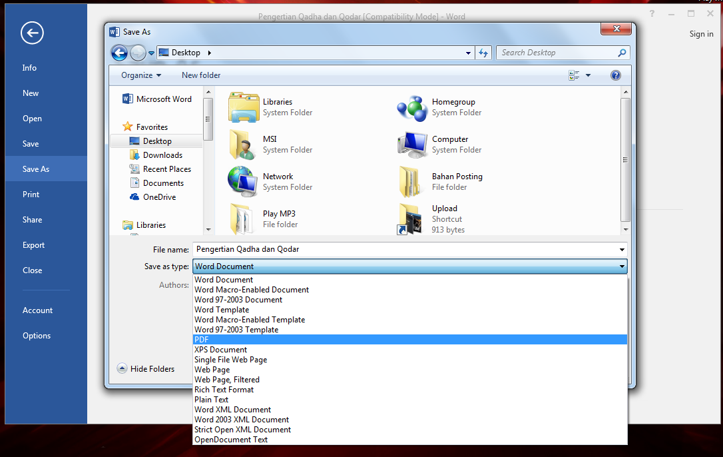Select OneDrive in the navigation tree
The width and height of the screenshot is (723, 457).
(159, 197)
